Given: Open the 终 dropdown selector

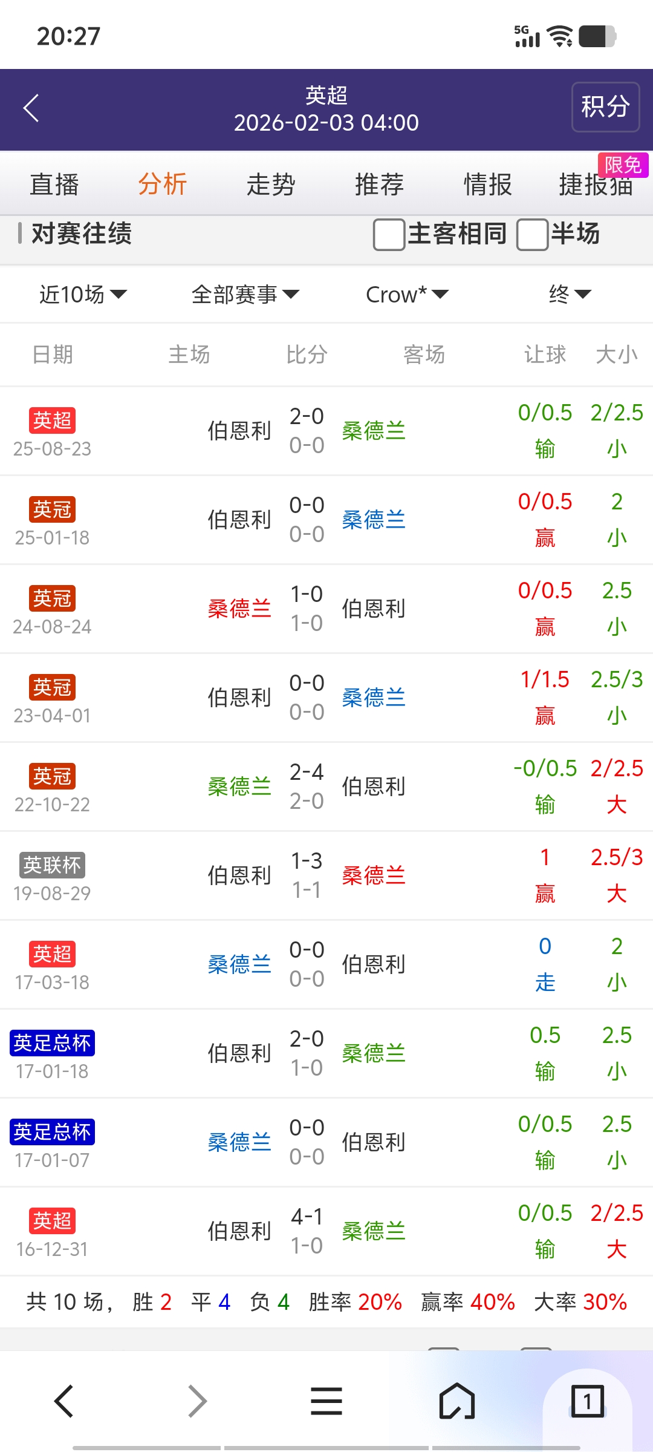Looking at the screenshot, I should pos(569,295).
